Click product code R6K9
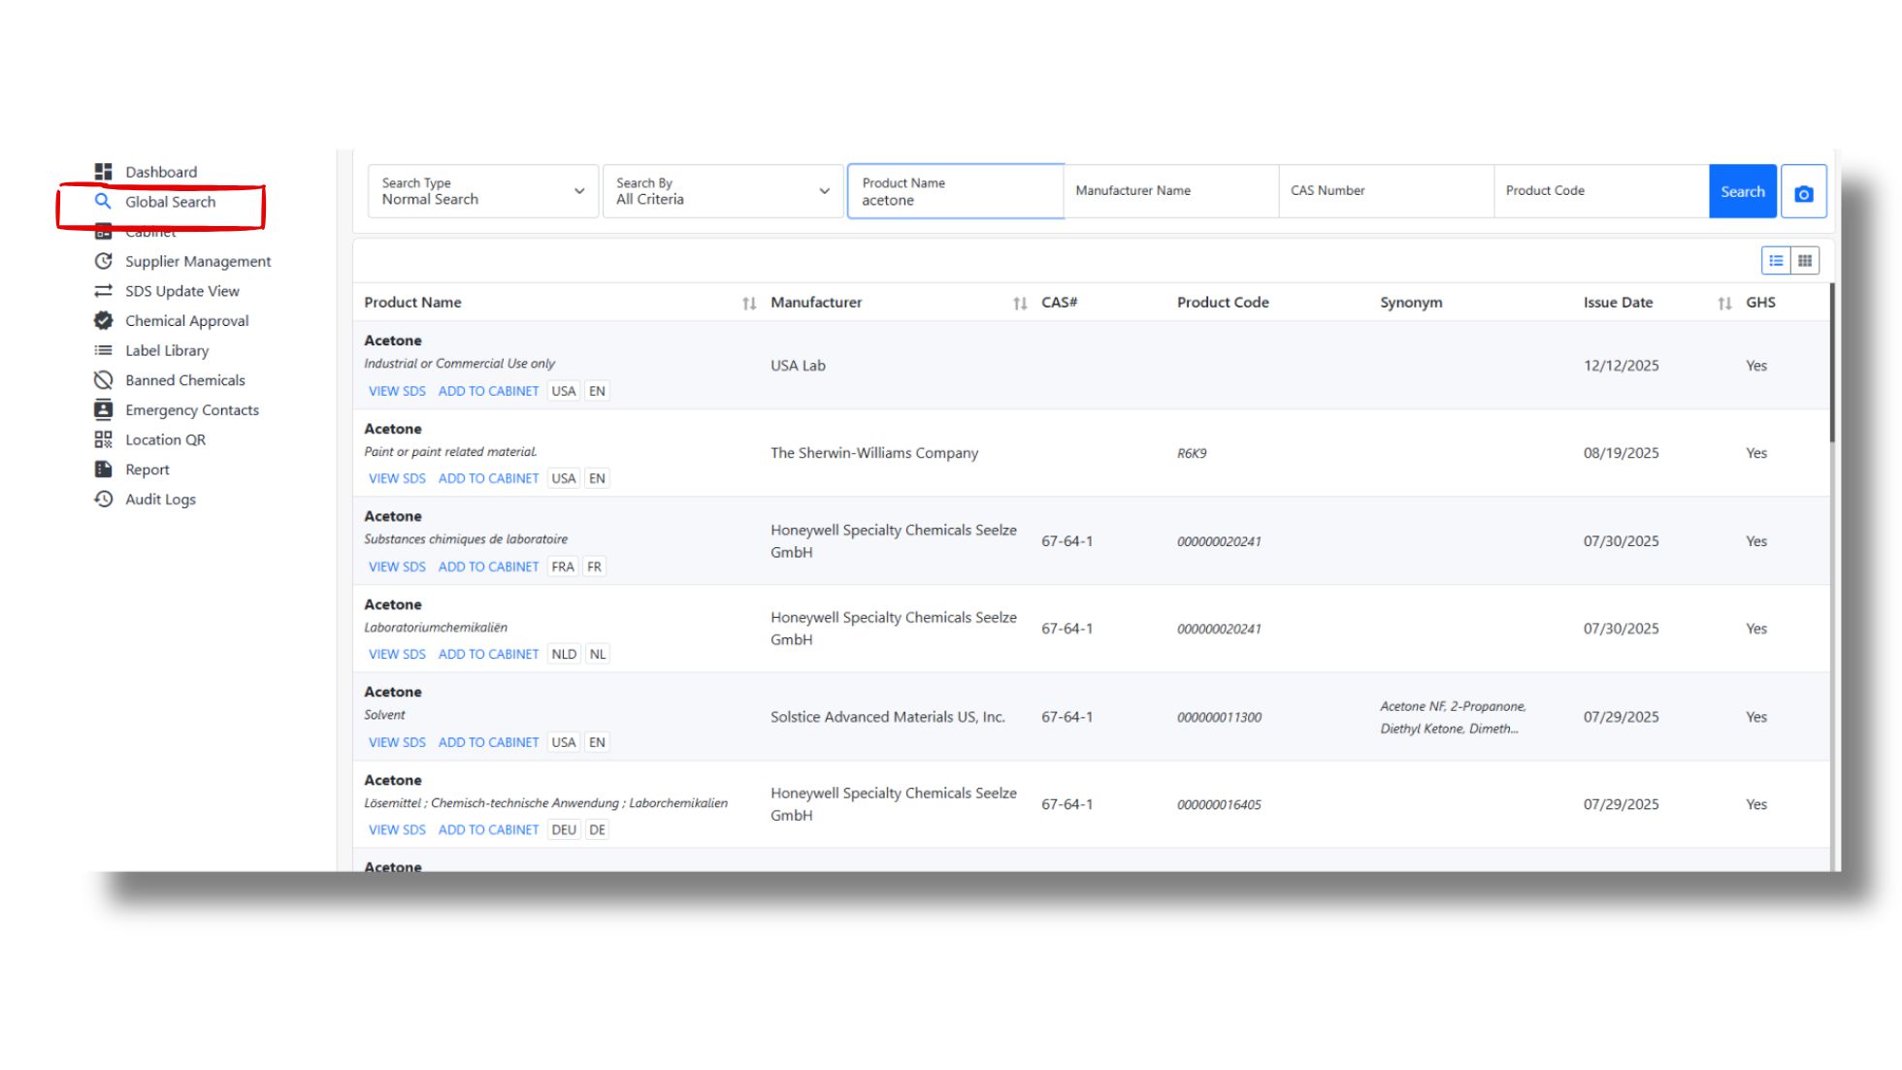 1192,453
